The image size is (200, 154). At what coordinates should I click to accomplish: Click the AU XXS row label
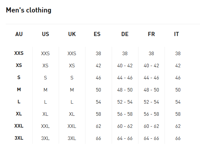click(19, 53)
